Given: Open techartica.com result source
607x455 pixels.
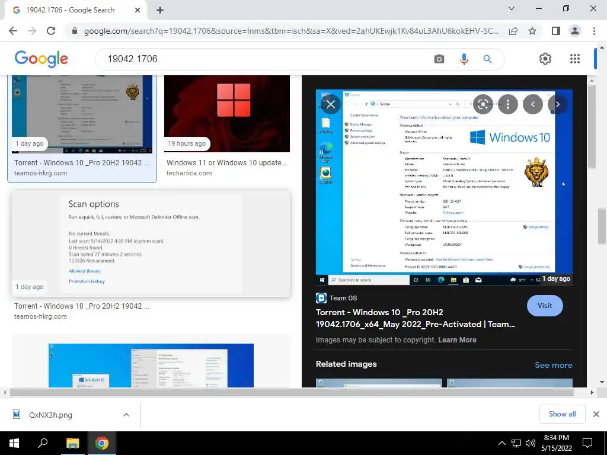Looking at the screenshot, I should coord(189,173).
